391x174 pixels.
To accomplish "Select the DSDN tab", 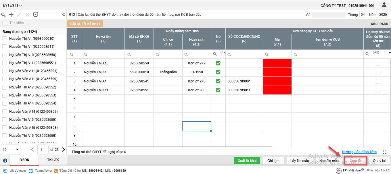I will [24, 161].
